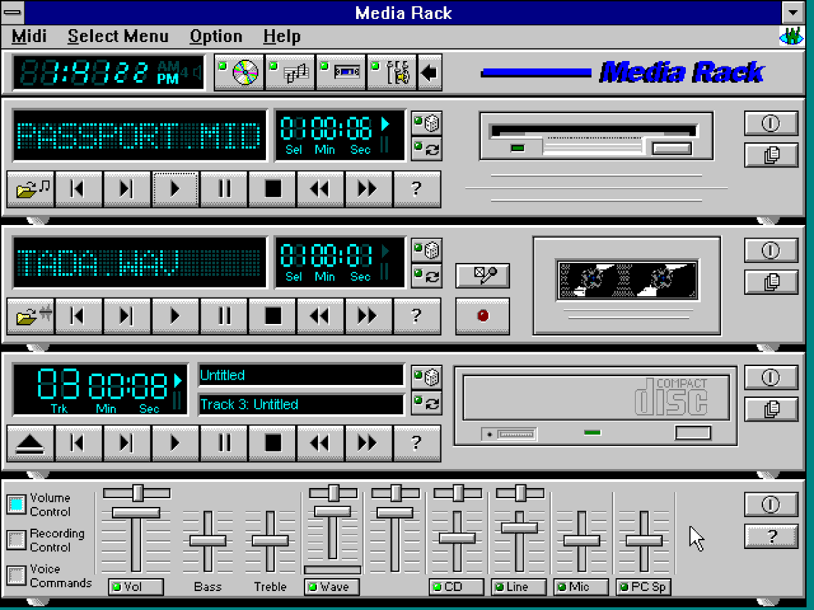Rewind the TADA.WAV deck
814x610 pixels.
point(320,316)
